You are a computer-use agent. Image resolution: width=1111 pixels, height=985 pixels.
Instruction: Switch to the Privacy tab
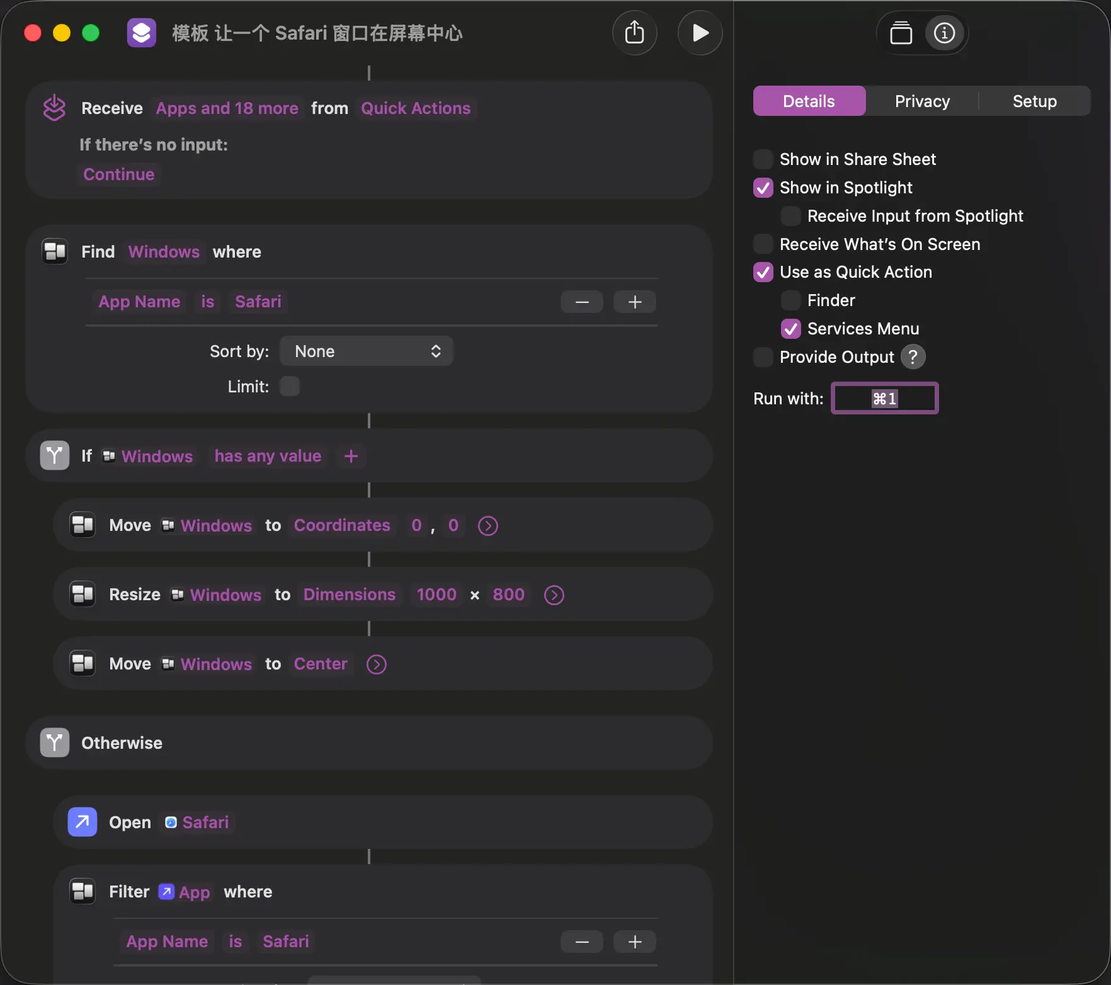point(922,101)
